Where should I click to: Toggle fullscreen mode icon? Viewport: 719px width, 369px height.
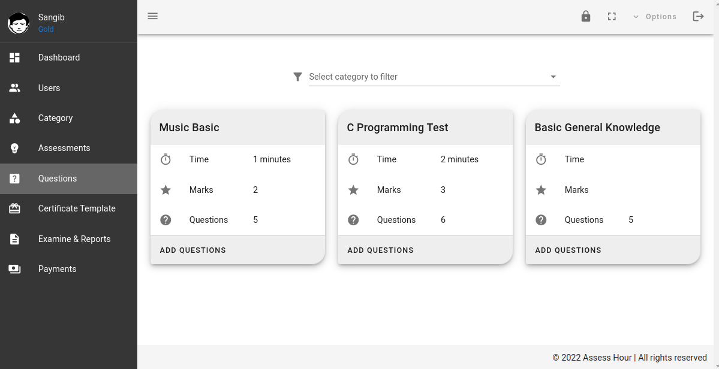(x=612, y=17)
